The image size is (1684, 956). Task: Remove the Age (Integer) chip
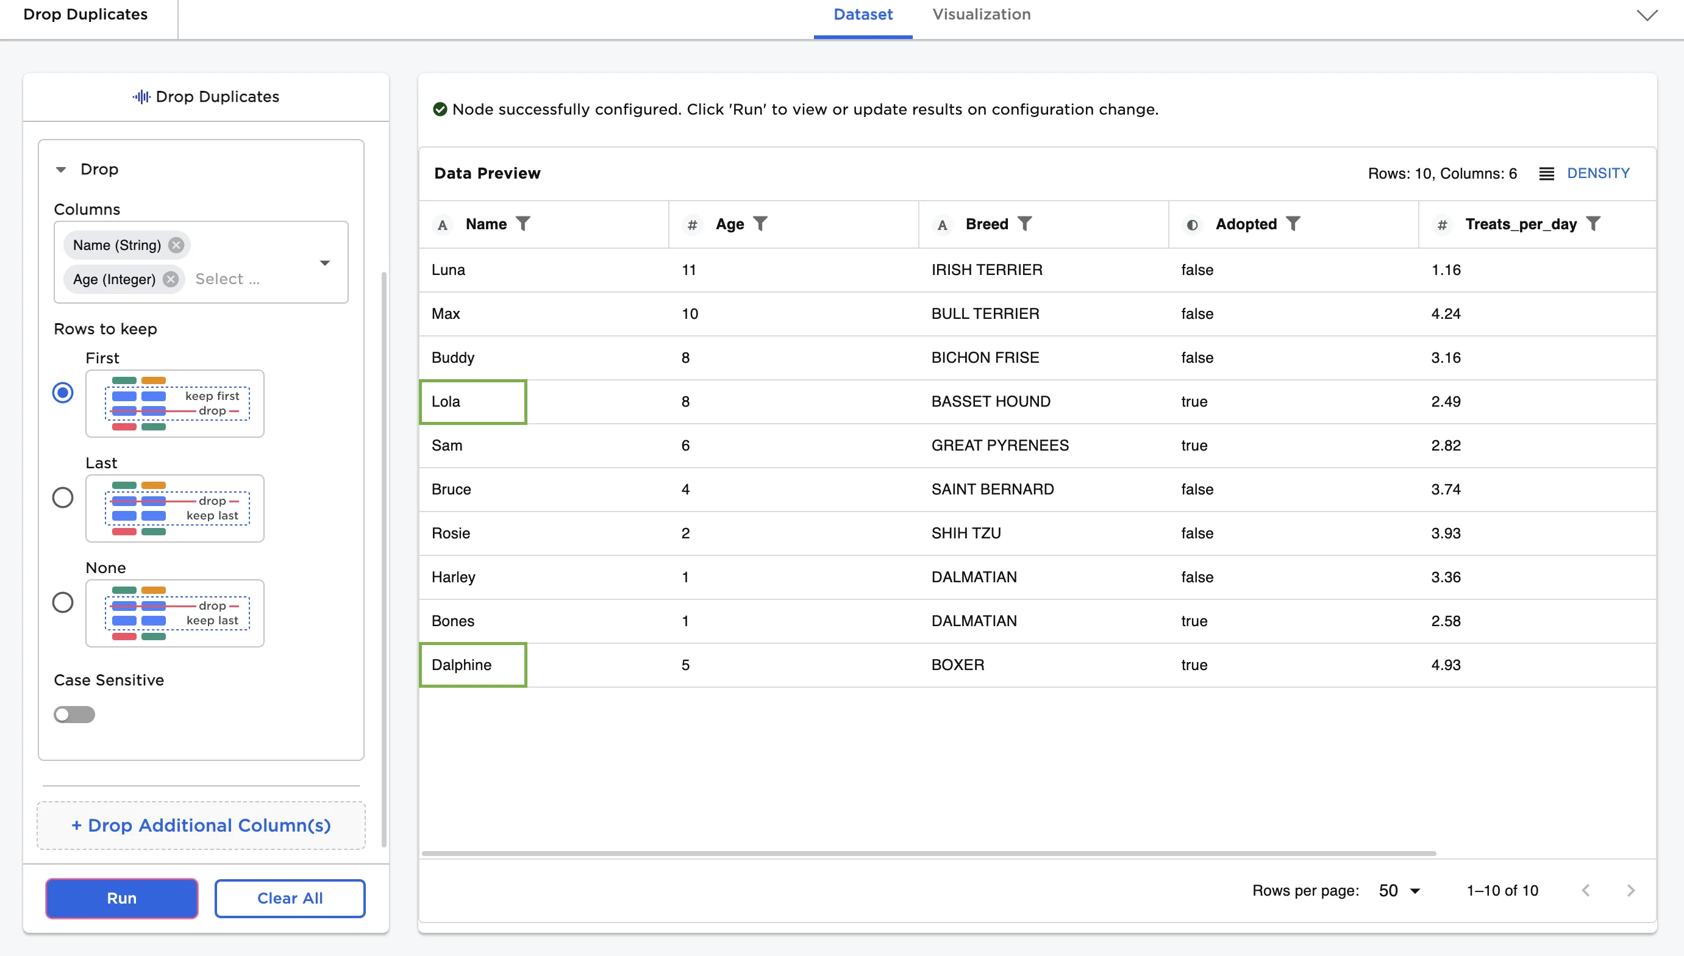pyautogui.click(x=171, y=279)
